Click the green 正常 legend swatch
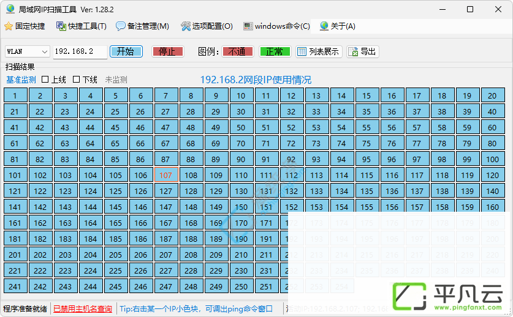Screen dimensions: 513x317 (x=275, y=51)
